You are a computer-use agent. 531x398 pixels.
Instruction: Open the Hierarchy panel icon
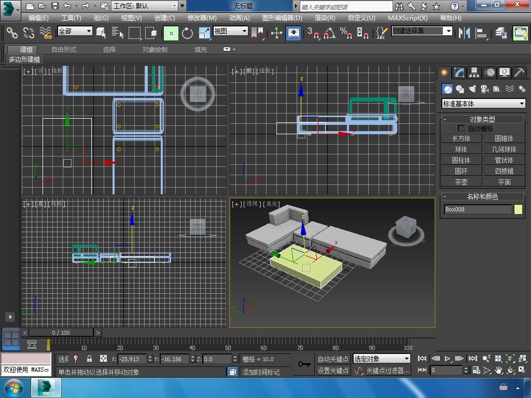[x=474, y=73]
